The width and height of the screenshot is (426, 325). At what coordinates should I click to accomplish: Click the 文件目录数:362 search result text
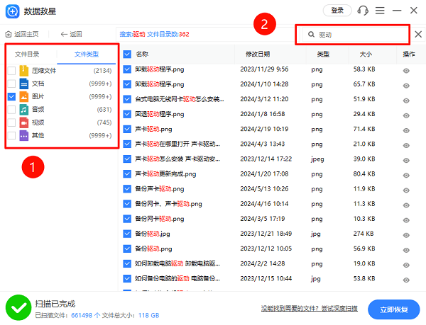(x=168, y=35)
